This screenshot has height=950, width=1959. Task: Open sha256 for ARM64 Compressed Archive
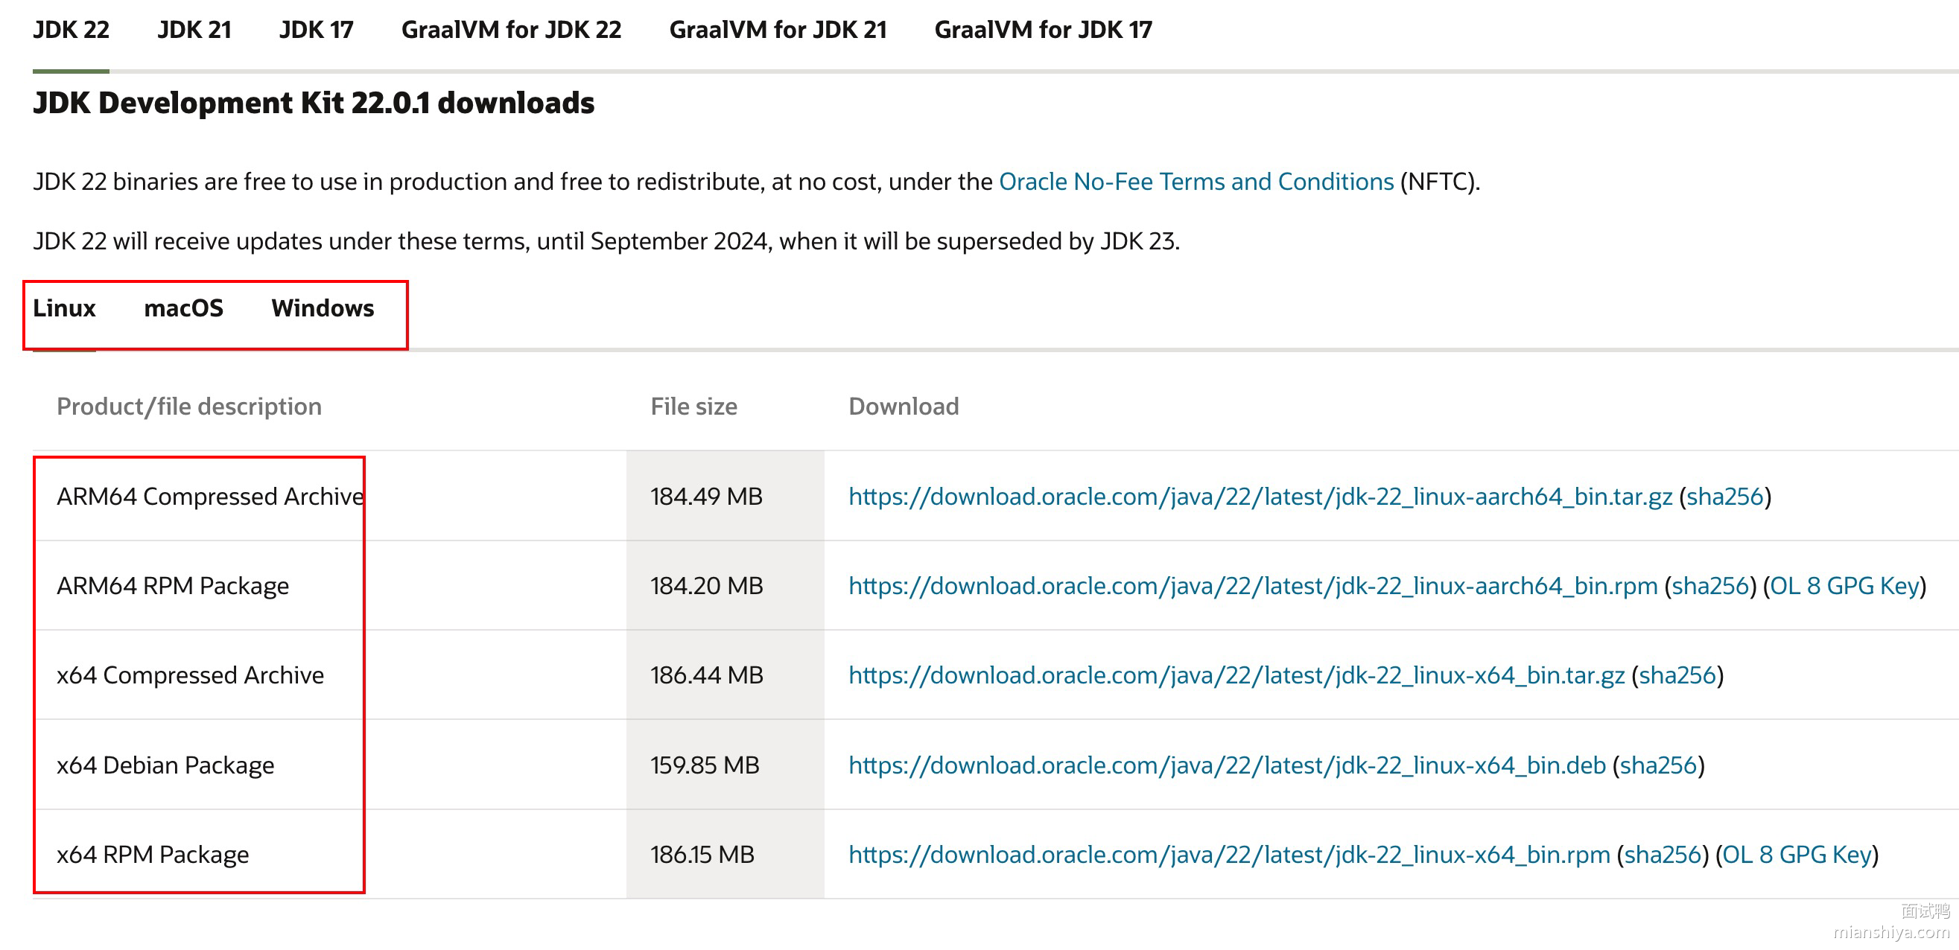(1724, 497)
